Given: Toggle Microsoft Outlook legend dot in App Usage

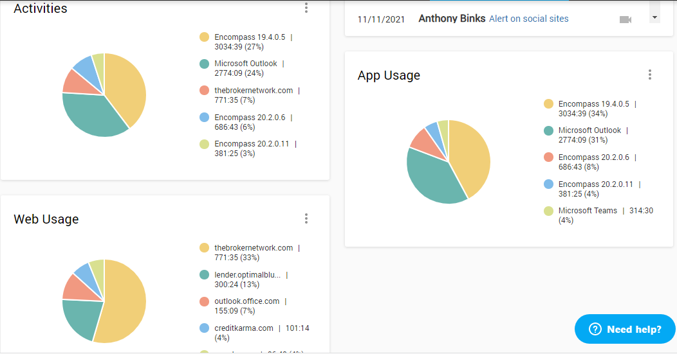Looking at the screenshot, I should (548, 130).
